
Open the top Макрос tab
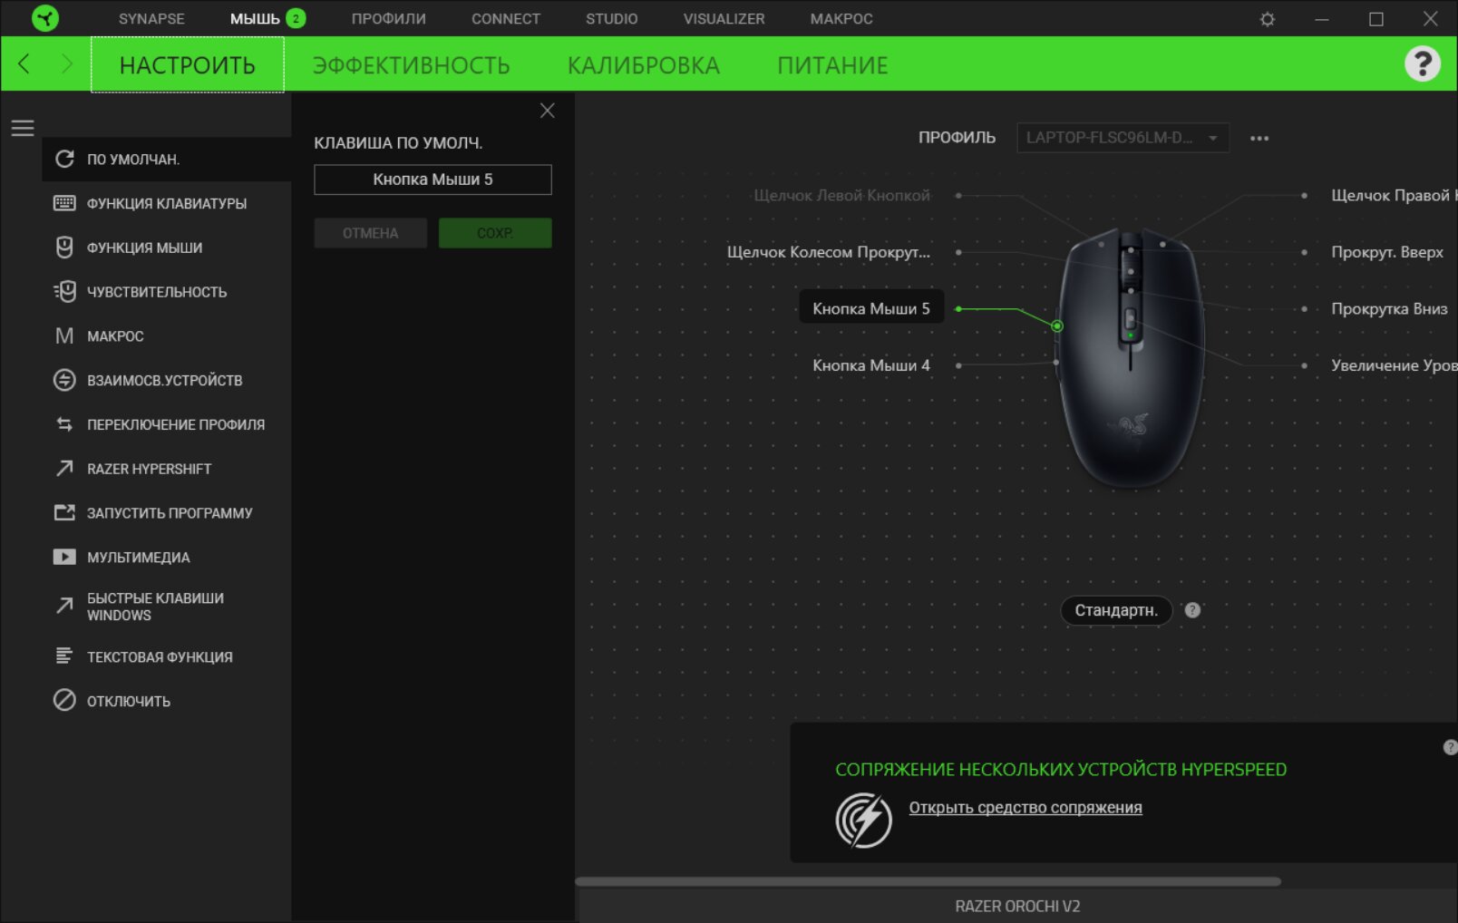pos(841,18)
